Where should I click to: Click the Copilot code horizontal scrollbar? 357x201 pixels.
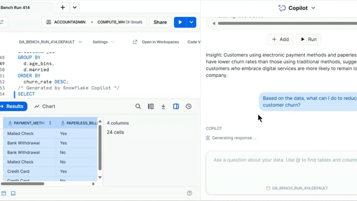click(x=287, y=23)
